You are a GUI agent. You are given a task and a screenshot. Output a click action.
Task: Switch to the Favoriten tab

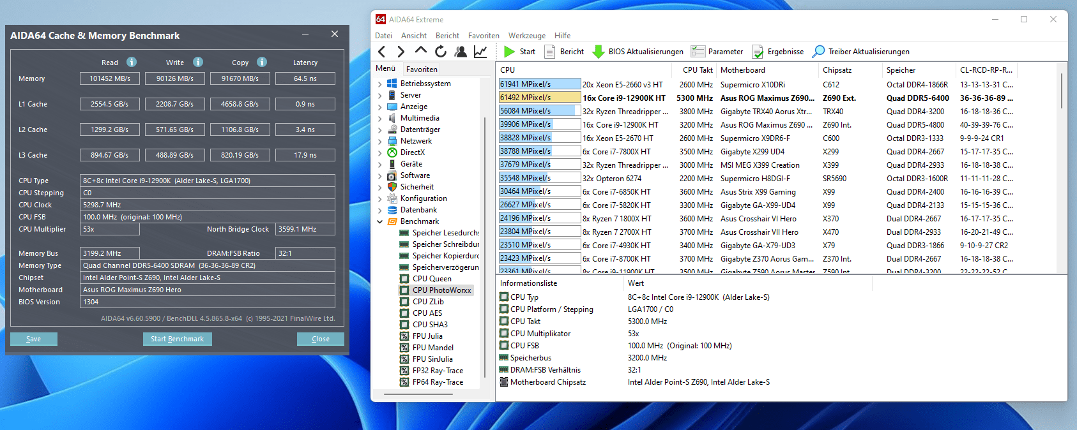[422, 70]
